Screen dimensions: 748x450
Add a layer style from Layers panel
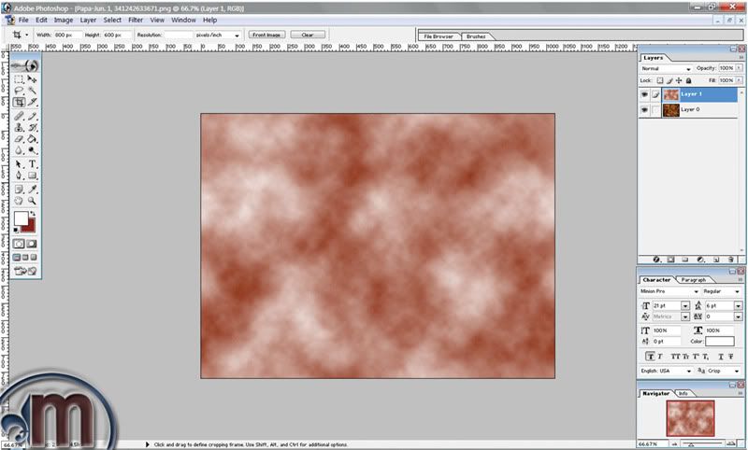click(x=656, y=260)
